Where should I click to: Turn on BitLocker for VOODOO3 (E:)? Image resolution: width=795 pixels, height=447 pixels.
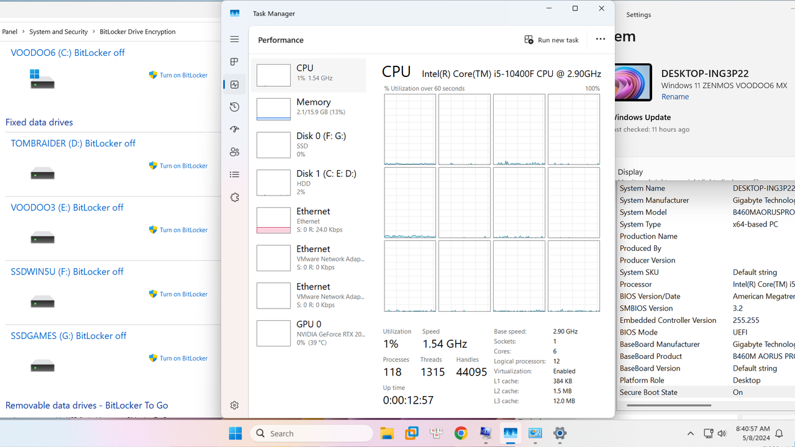click(x=183, y=230)
